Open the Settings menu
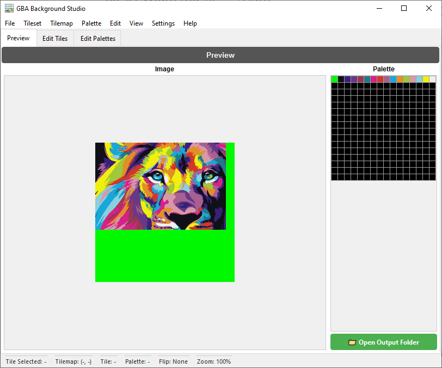 (x=163, y=23)
